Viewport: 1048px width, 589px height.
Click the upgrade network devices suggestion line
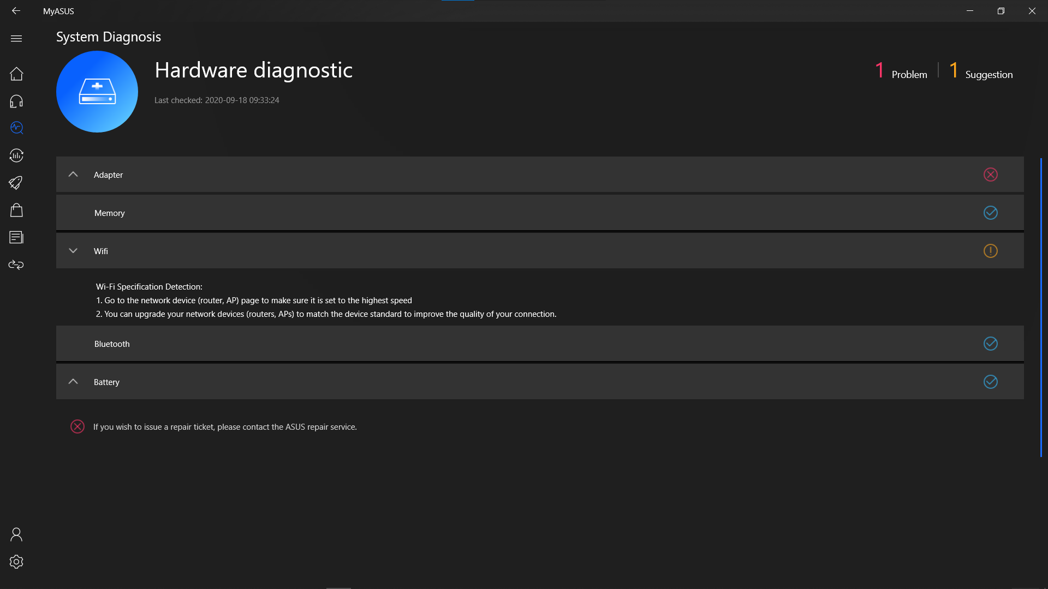[x=326, y=314]
